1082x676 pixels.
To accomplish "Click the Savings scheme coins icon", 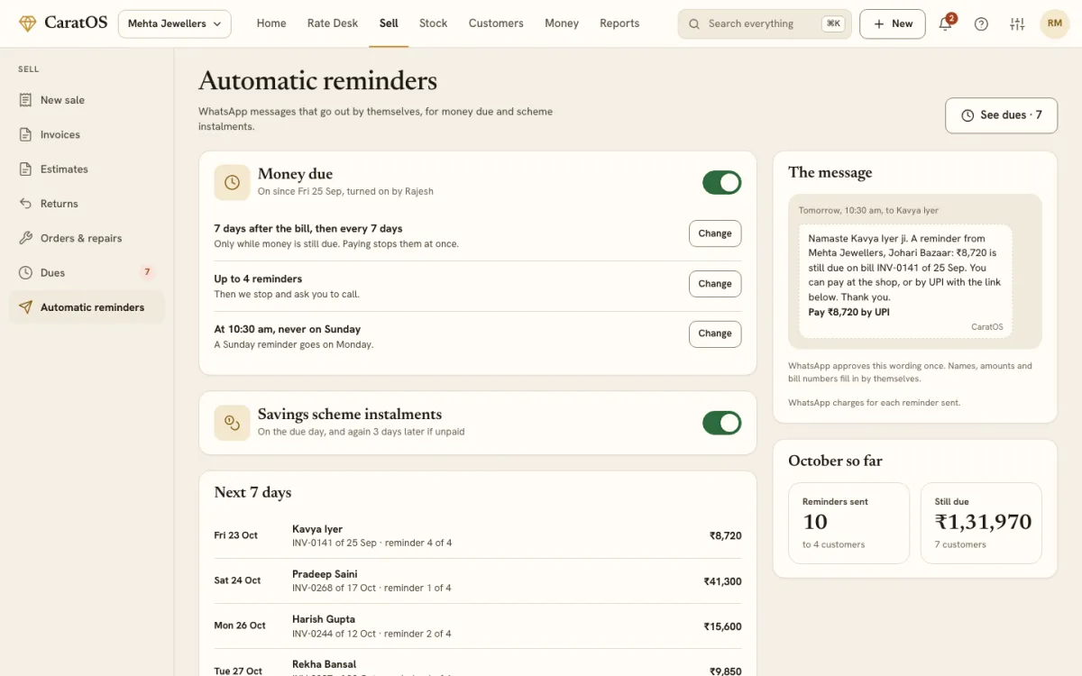I will [x=232, y=423].
